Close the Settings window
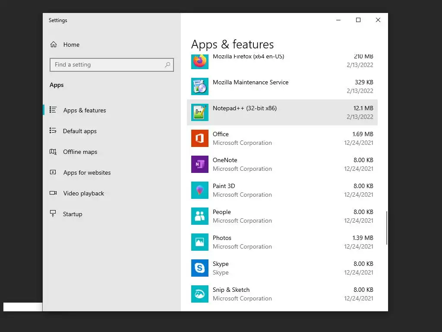 pos(378,20)
